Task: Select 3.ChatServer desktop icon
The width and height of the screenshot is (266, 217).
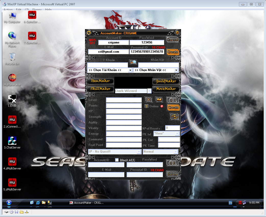Action: [12, 143]
